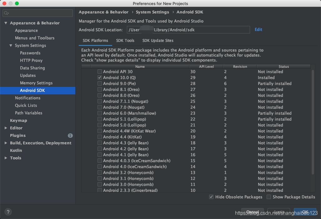Select Kotlin in the sidebar
321x219 pixels.
click(16, 151)
